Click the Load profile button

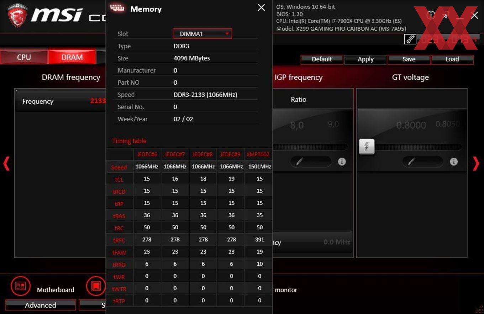tap(452, 59)
